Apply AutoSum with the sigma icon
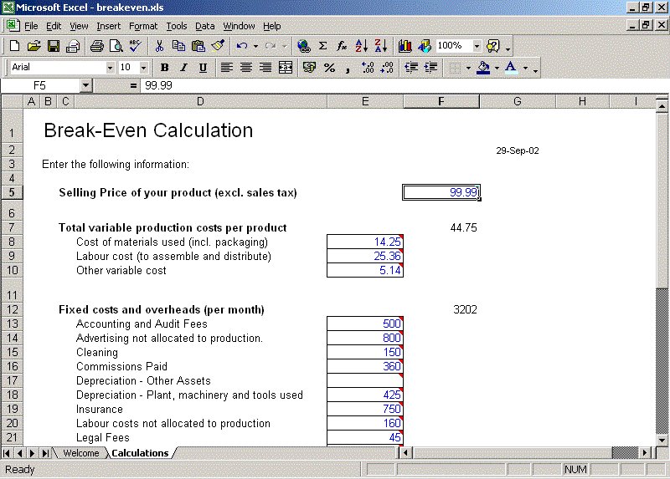Viewport: 670px width, 479px height. pos(323,46)
